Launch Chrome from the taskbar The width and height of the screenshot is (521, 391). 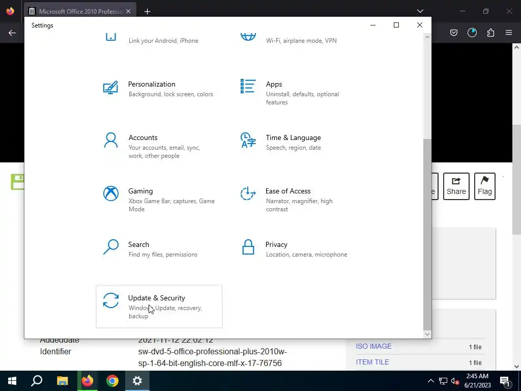pyautogui.click(x=112, y=381)
